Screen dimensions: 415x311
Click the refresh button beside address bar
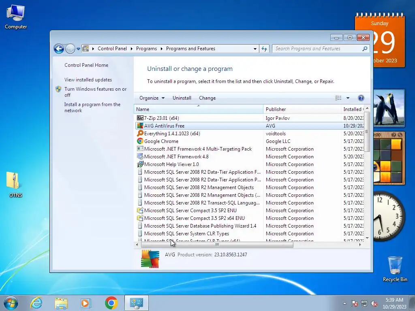[x=264, y=49]
